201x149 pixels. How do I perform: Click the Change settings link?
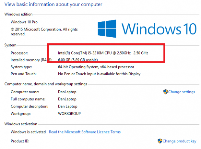tap(182, 92)
